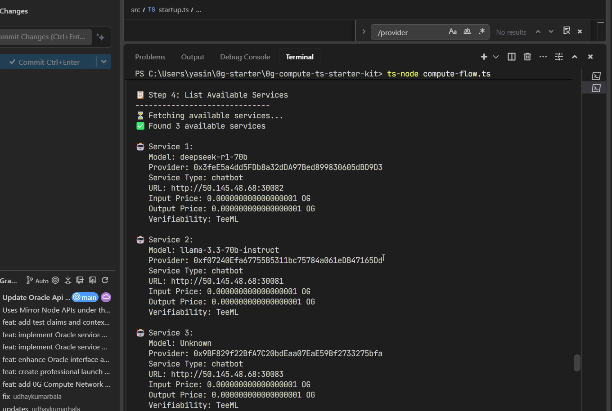Select commit 'feat: create professional launch ...'
This screenshot has width=612, height=411.
click(x=57, y=371)
